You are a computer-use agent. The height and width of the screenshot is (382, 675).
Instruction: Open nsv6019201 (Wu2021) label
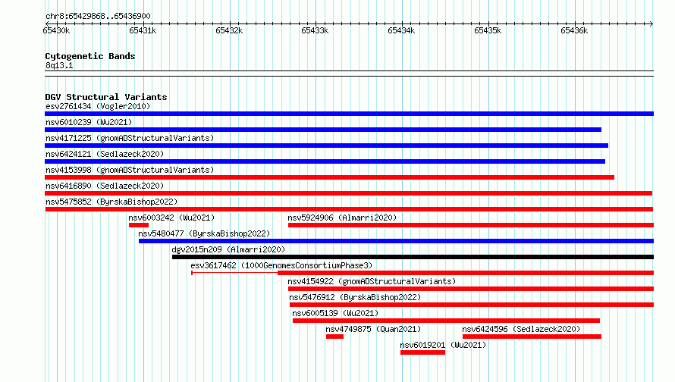click(x=443, y=345)
